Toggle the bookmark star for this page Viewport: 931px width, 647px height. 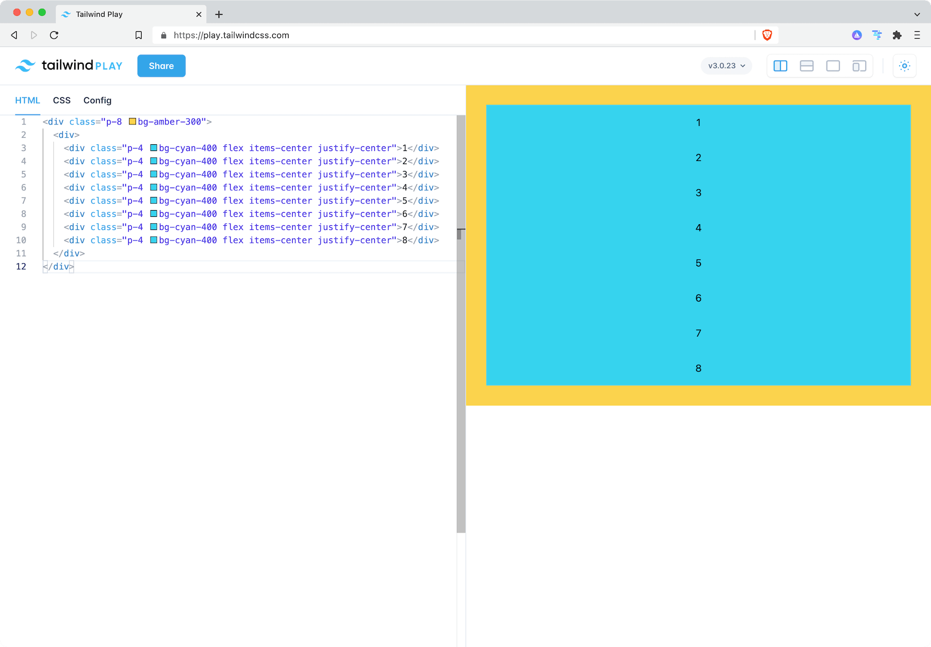[139, 35]
